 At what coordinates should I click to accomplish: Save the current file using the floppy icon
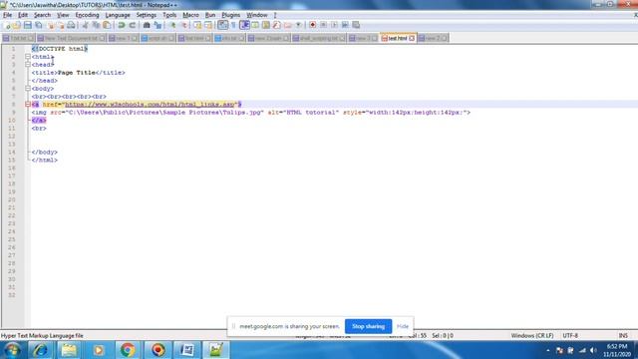tap(27, 25)
